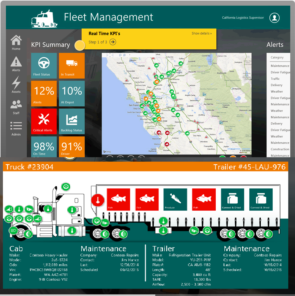Select trailer plate CA AM3-1182
Image resolution: width=295 pixels, height=296 pixels.
tap(199, 265)
